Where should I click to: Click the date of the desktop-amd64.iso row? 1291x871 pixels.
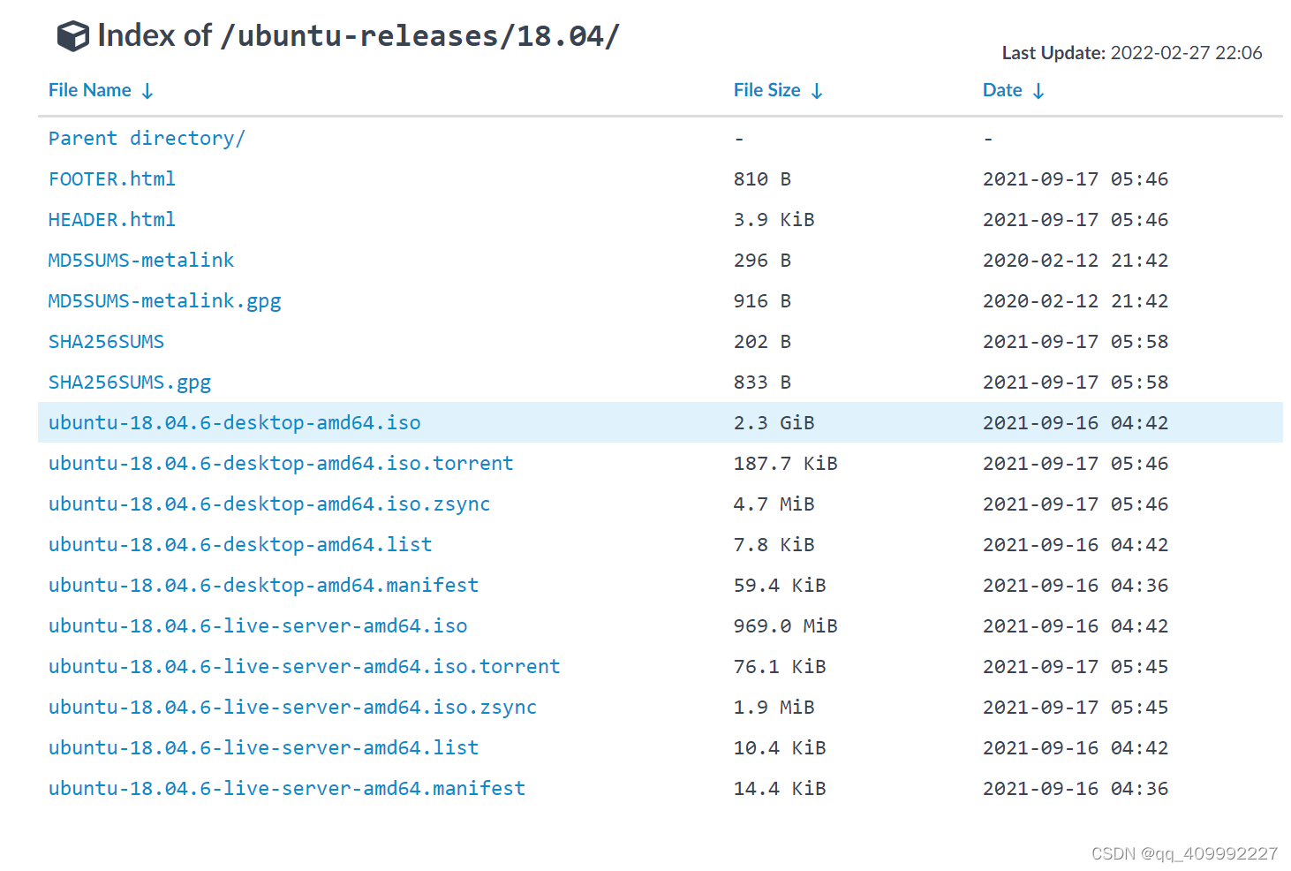[1076, 423]
